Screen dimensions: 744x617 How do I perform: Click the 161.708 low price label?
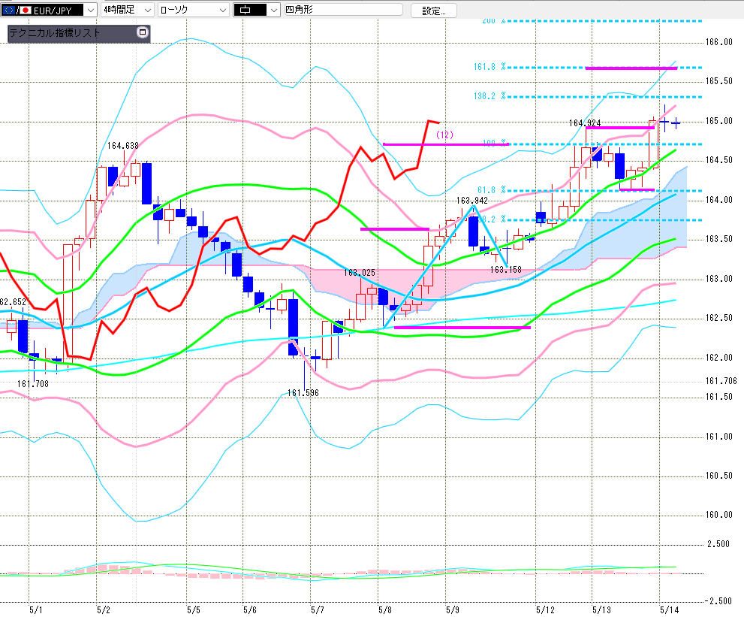tap(33, 384)
